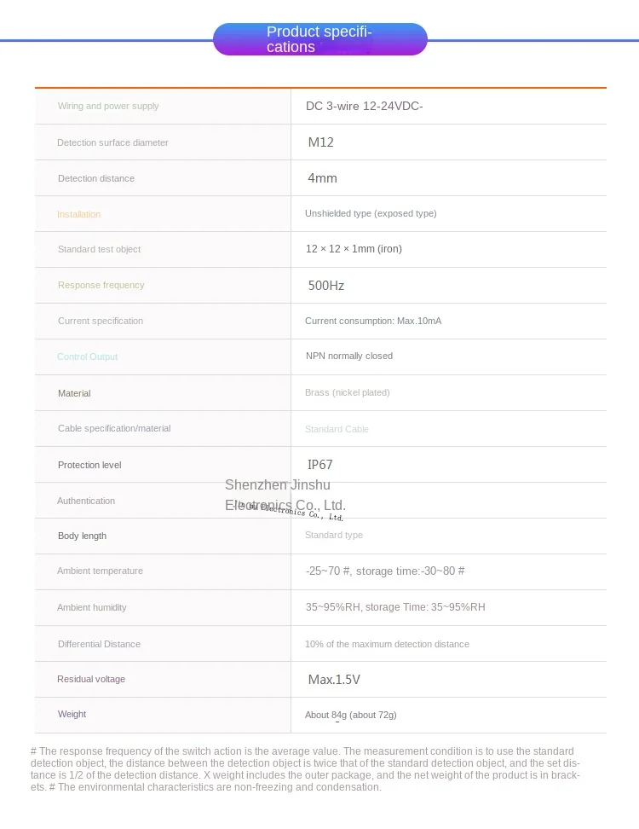Click Unshielded type (exposed type) text
Viewport: 639px width, 829px height.
[371, 213]
